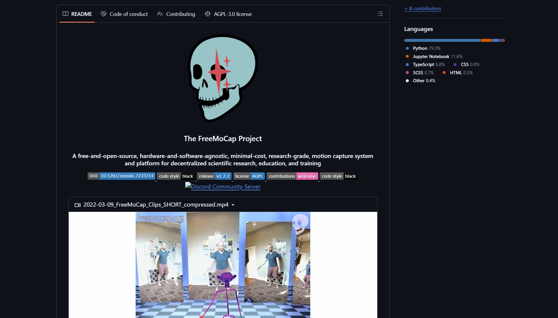
Task: Click the Python language color dot
Action: (x=407, y=48)
